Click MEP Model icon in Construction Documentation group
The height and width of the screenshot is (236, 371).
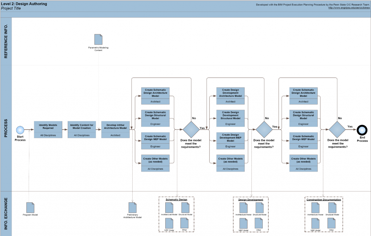(x=315, y=223)
